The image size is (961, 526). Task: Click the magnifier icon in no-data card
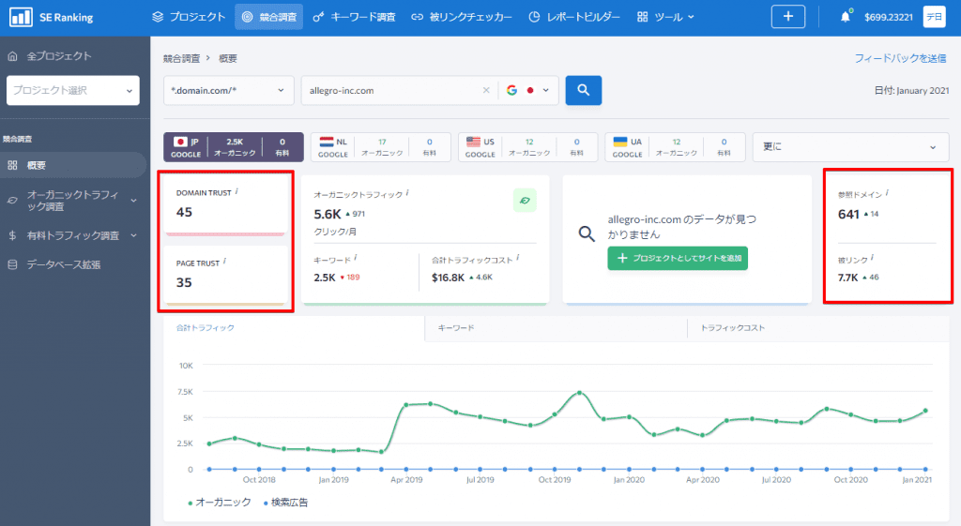[587, 233]
